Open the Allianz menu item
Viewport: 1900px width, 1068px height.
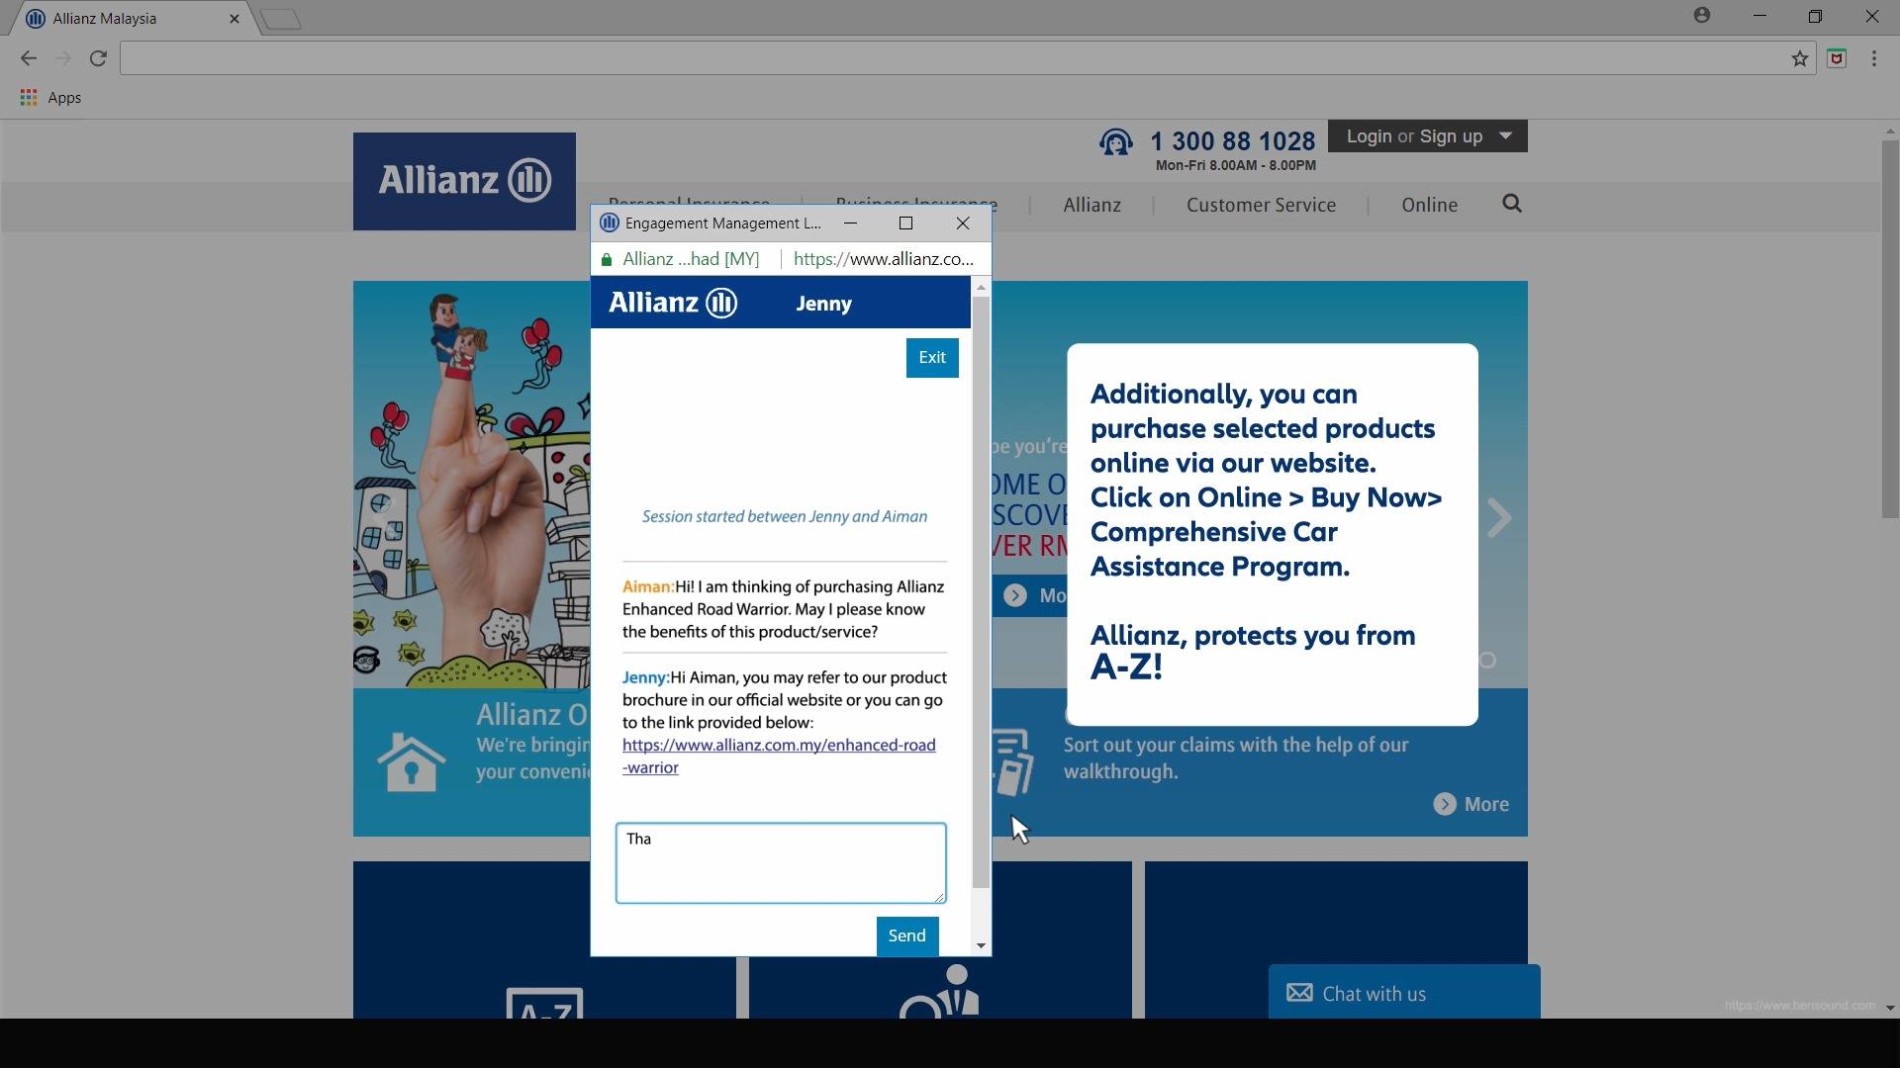pos(1092,205)
